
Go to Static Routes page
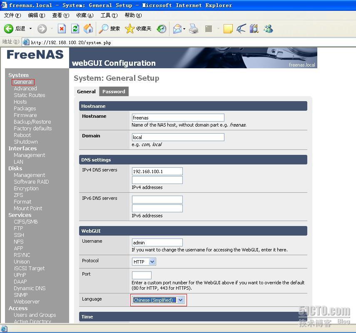29,95
